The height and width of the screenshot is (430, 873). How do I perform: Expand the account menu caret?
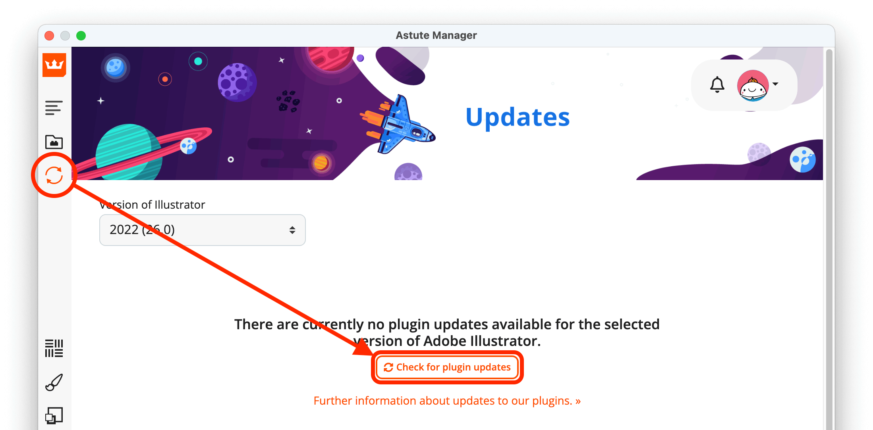(x=775, y=84)
